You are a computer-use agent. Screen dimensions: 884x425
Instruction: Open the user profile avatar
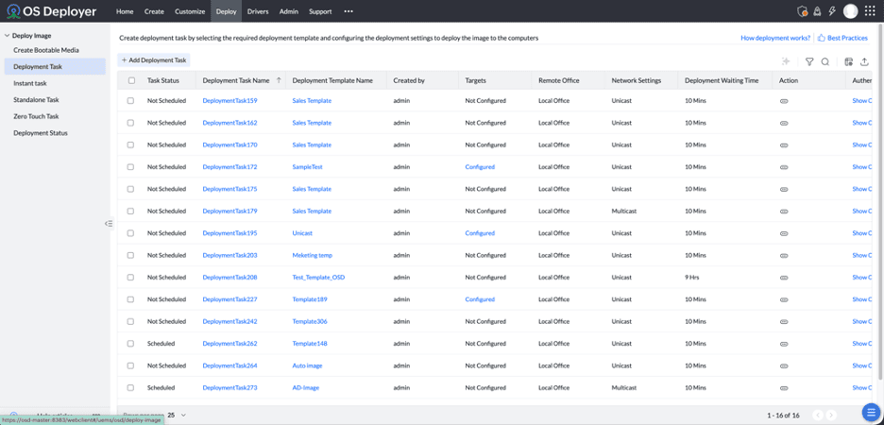click(x=850, y=11)
